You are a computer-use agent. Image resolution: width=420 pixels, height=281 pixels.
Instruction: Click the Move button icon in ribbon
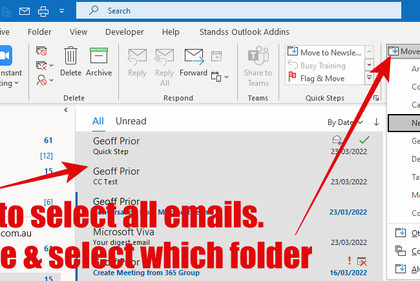pos(393,51)
